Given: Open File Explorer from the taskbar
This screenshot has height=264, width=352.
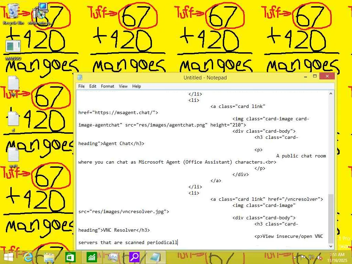Looking at the screenshot, I should tap(49, 257).
